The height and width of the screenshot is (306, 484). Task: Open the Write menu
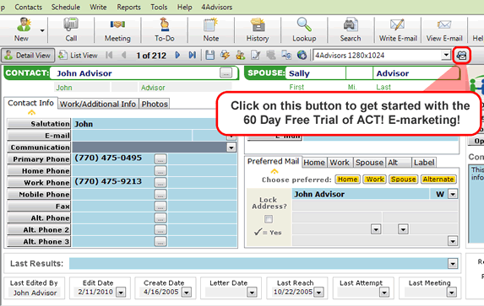[98, 7]
